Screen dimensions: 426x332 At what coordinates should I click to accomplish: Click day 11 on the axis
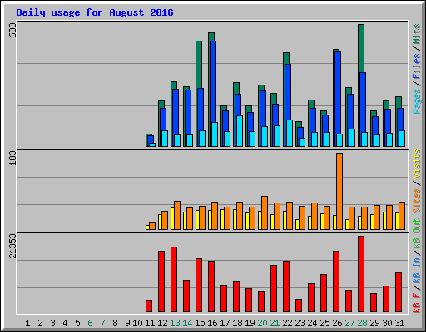[x=150, y=323]
